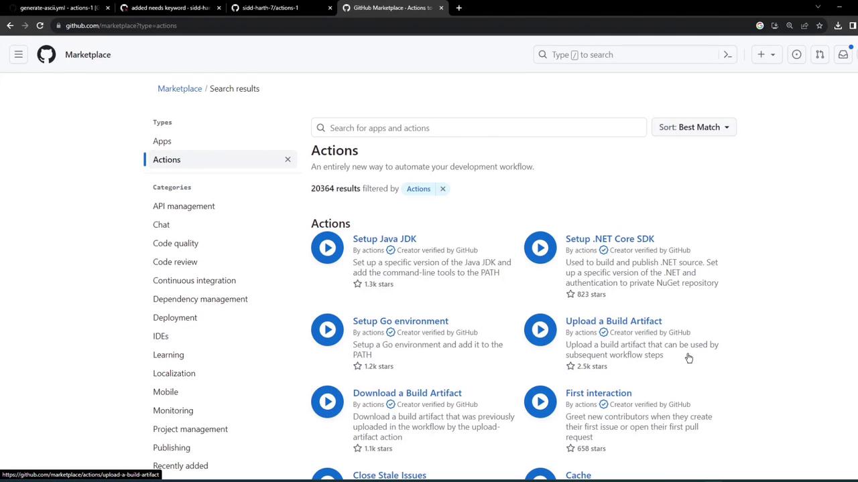Open the command palette icon
This screenshot has width=858, height=482.
[727, 54]
